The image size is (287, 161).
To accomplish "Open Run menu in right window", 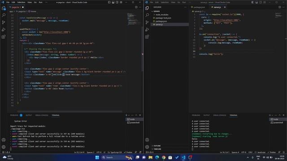I will (184, 2).
